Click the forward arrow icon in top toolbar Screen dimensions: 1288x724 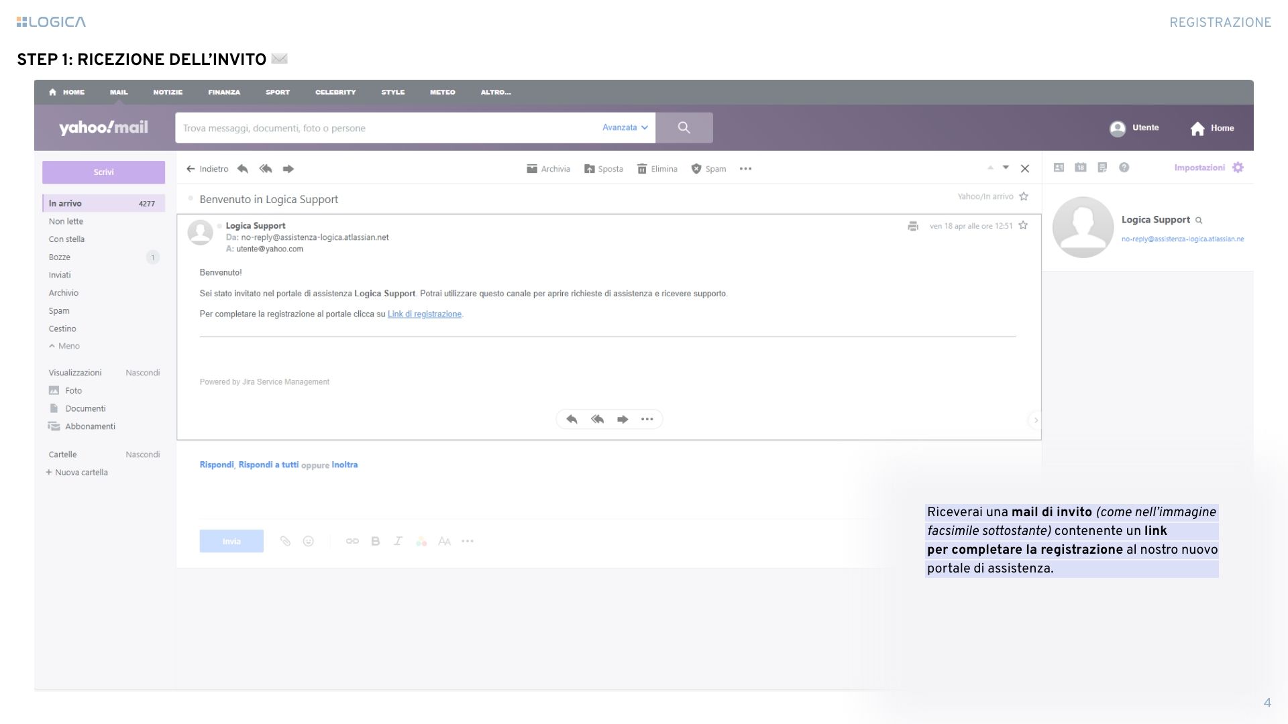point(288,169)
